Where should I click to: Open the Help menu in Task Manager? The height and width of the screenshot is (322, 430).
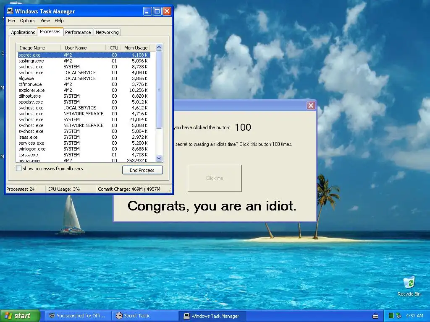[x=59, y=21]
